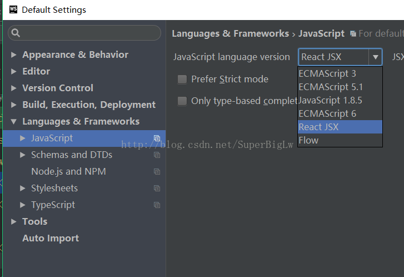Open the JavaScript language version dropdown arrow

click(375, 57)
